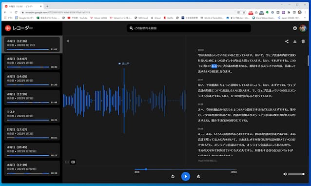Viewport: 311px width, 186px height.
Task: Click the back arrow above the waveform
Action: (x=68, y=41)
